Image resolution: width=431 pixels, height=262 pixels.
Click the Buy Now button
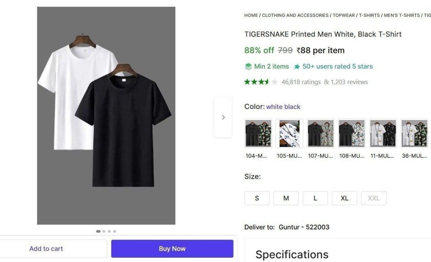pos(172,248)
